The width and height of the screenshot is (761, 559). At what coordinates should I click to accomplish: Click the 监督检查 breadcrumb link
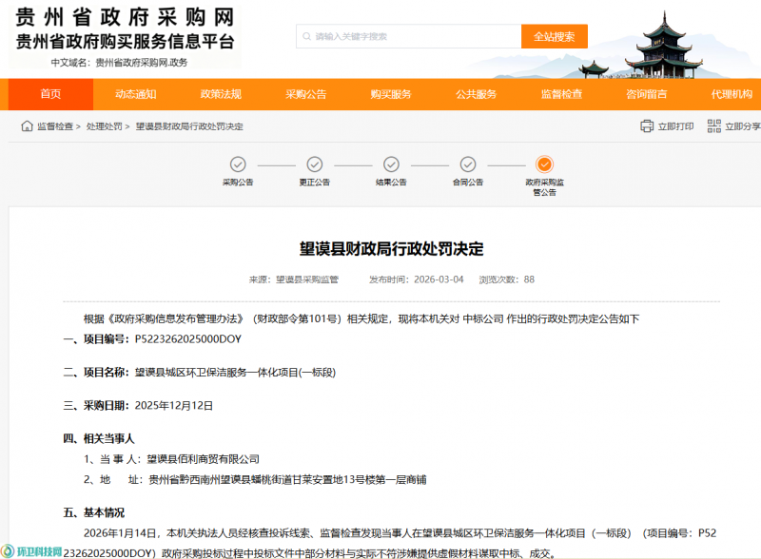[x=55, y=126]
